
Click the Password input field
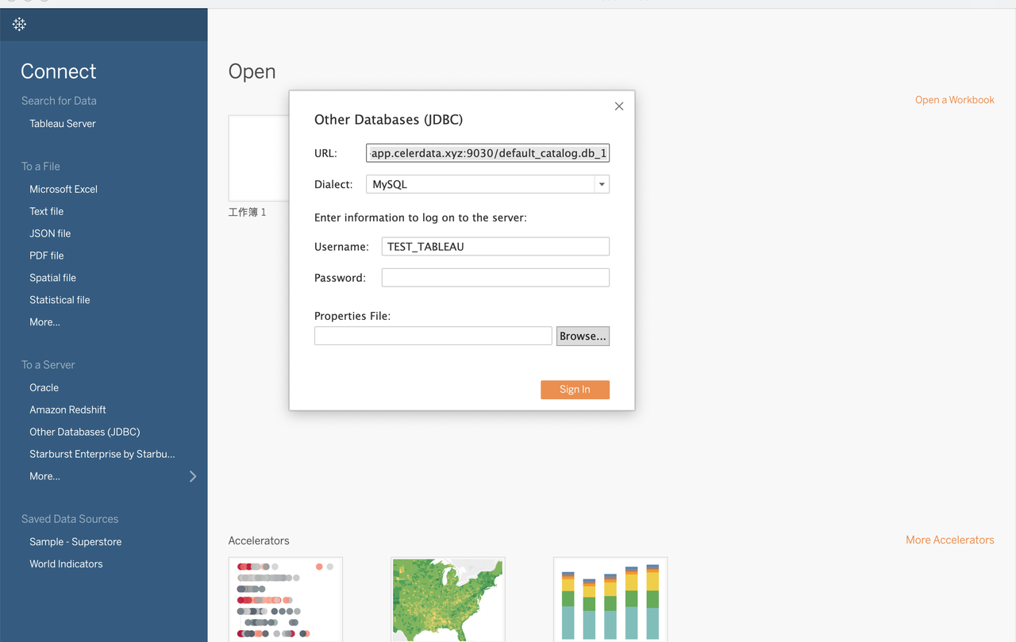(495, 278)
